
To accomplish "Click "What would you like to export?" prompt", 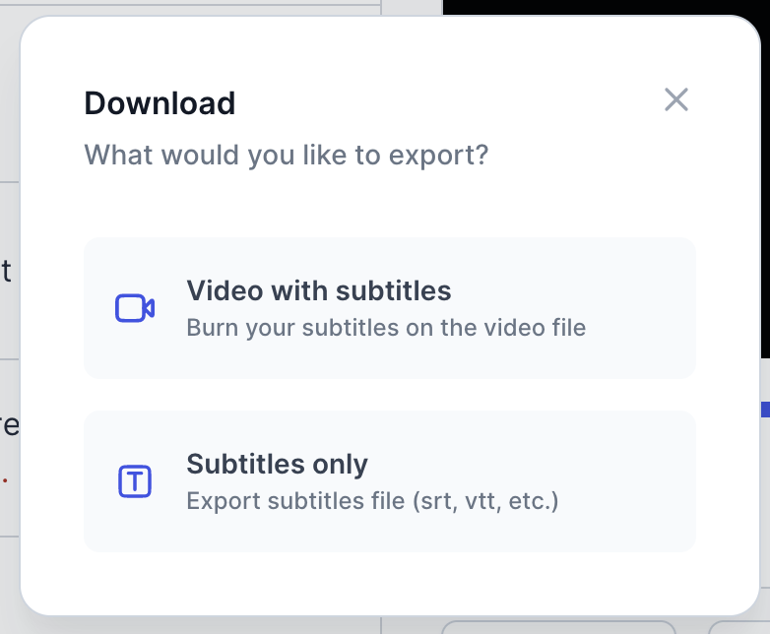I will pyautogui.click(x=286, y=156).
